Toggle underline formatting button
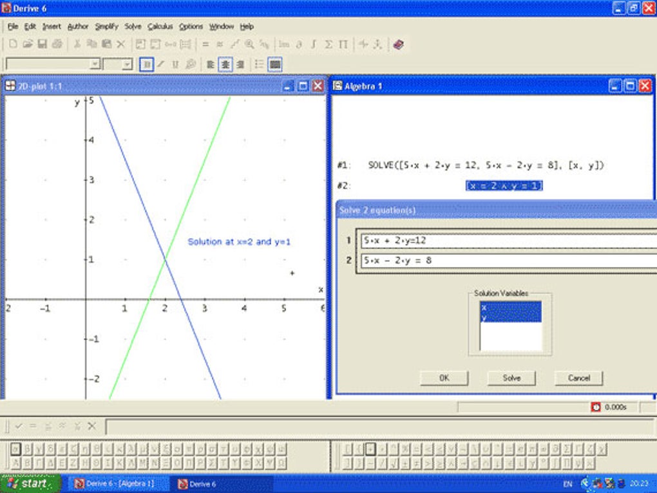This screenshot has width=657, height=493. pos(176,64)
